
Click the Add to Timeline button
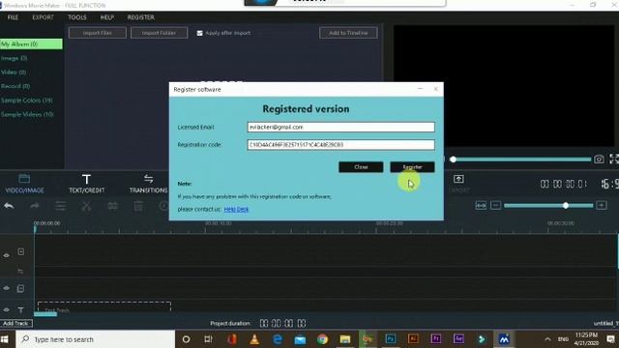[348, 33]
